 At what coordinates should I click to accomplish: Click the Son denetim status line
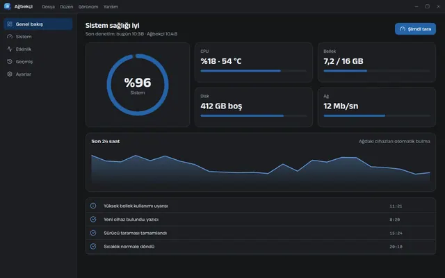click(131, 34)
